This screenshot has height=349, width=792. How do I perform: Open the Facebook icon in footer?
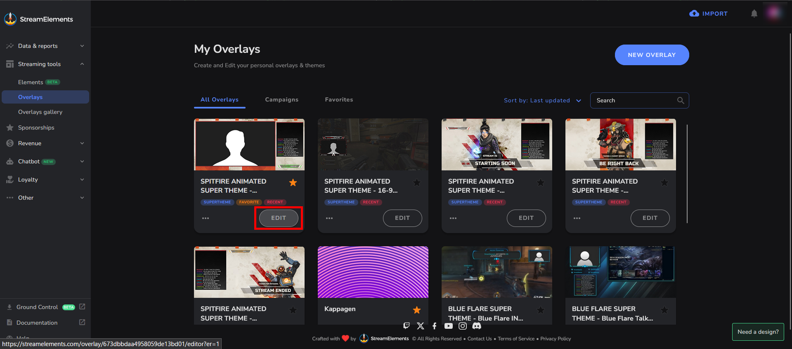(435, 326)
